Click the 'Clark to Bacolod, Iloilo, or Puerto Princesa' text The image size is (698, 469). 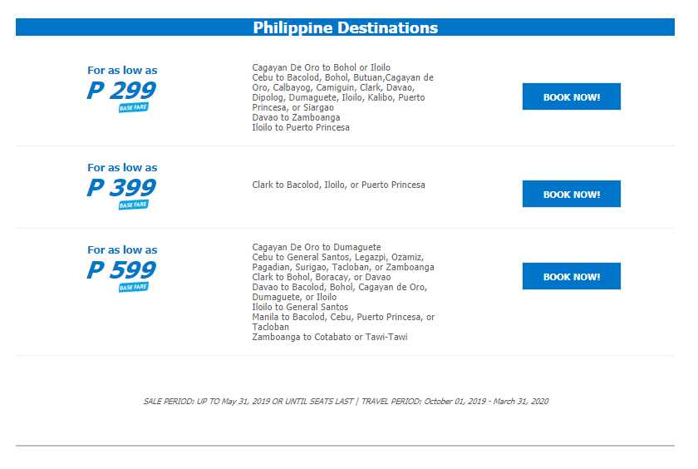[338, 185]
